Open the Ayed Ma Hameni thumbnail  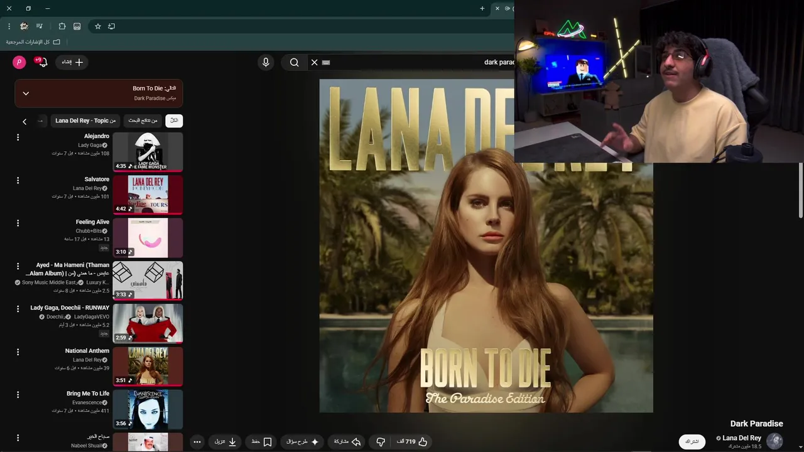[x=148, y=281]
